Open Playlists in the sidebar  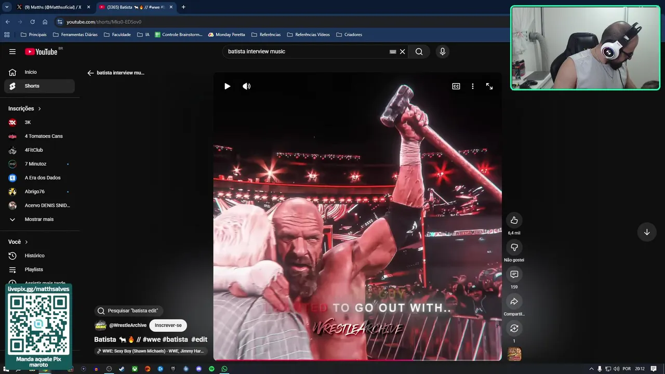39,270
